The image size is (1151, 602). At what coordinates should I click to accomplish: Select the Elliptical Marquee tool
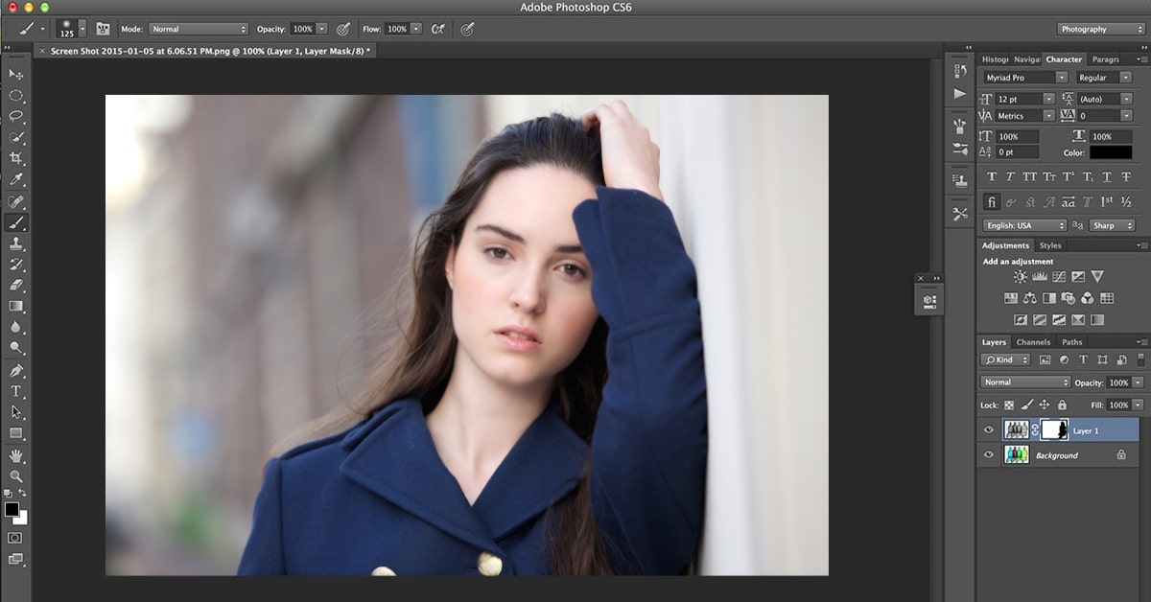16,95
